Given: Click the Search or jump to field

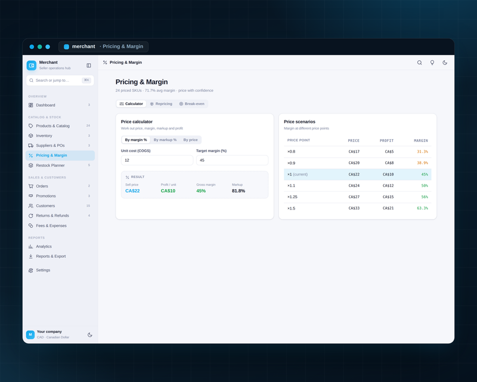Looking at the screenshot, I should [60, 81].
